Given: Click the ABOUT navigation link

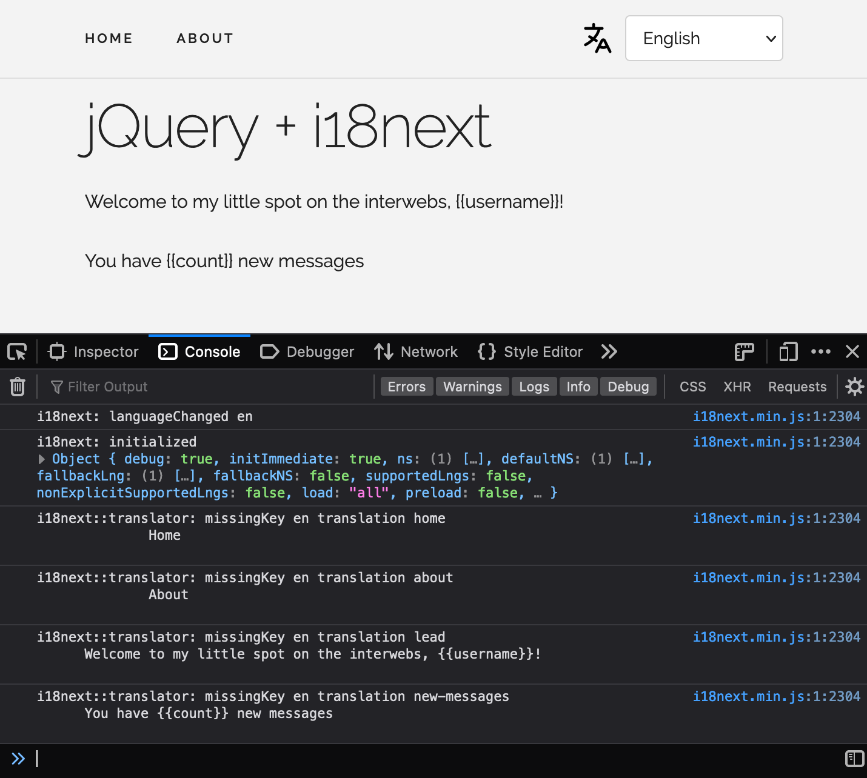Looking at the screenshot, I should [205, 38].
